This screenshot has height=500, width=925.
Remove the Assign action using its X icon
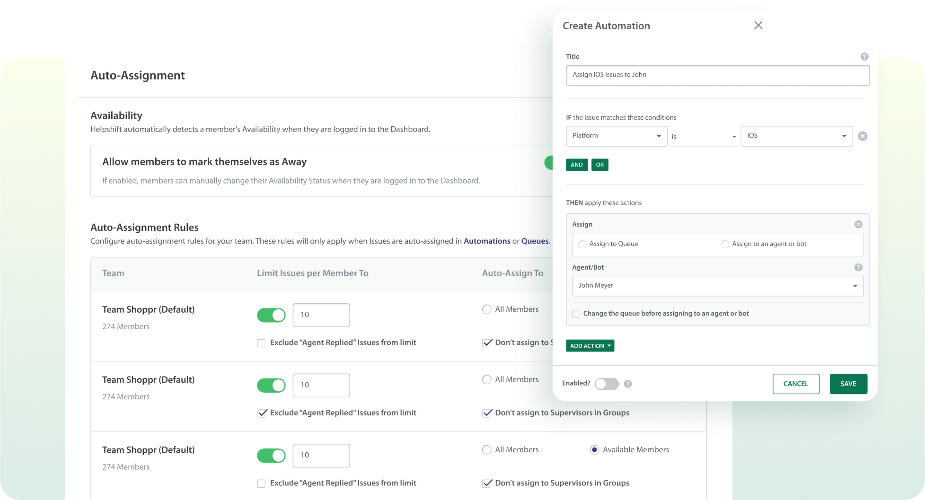pos(858,224)
